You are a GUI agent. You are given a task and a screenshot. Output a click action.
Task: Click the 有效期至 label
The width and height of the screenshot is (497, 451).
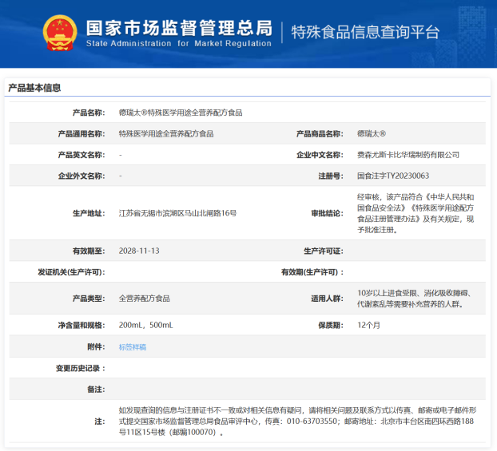click(89, 251)
